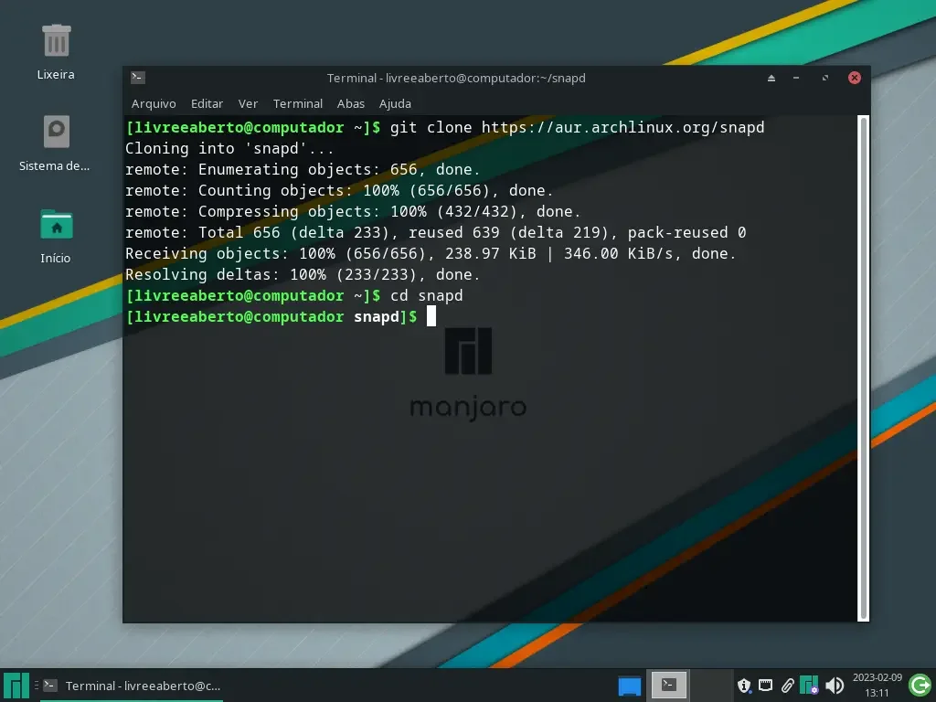Open the clipboard paperclip tray icon
The width and height of the screenshot is (936, 702).
point(787,686)
